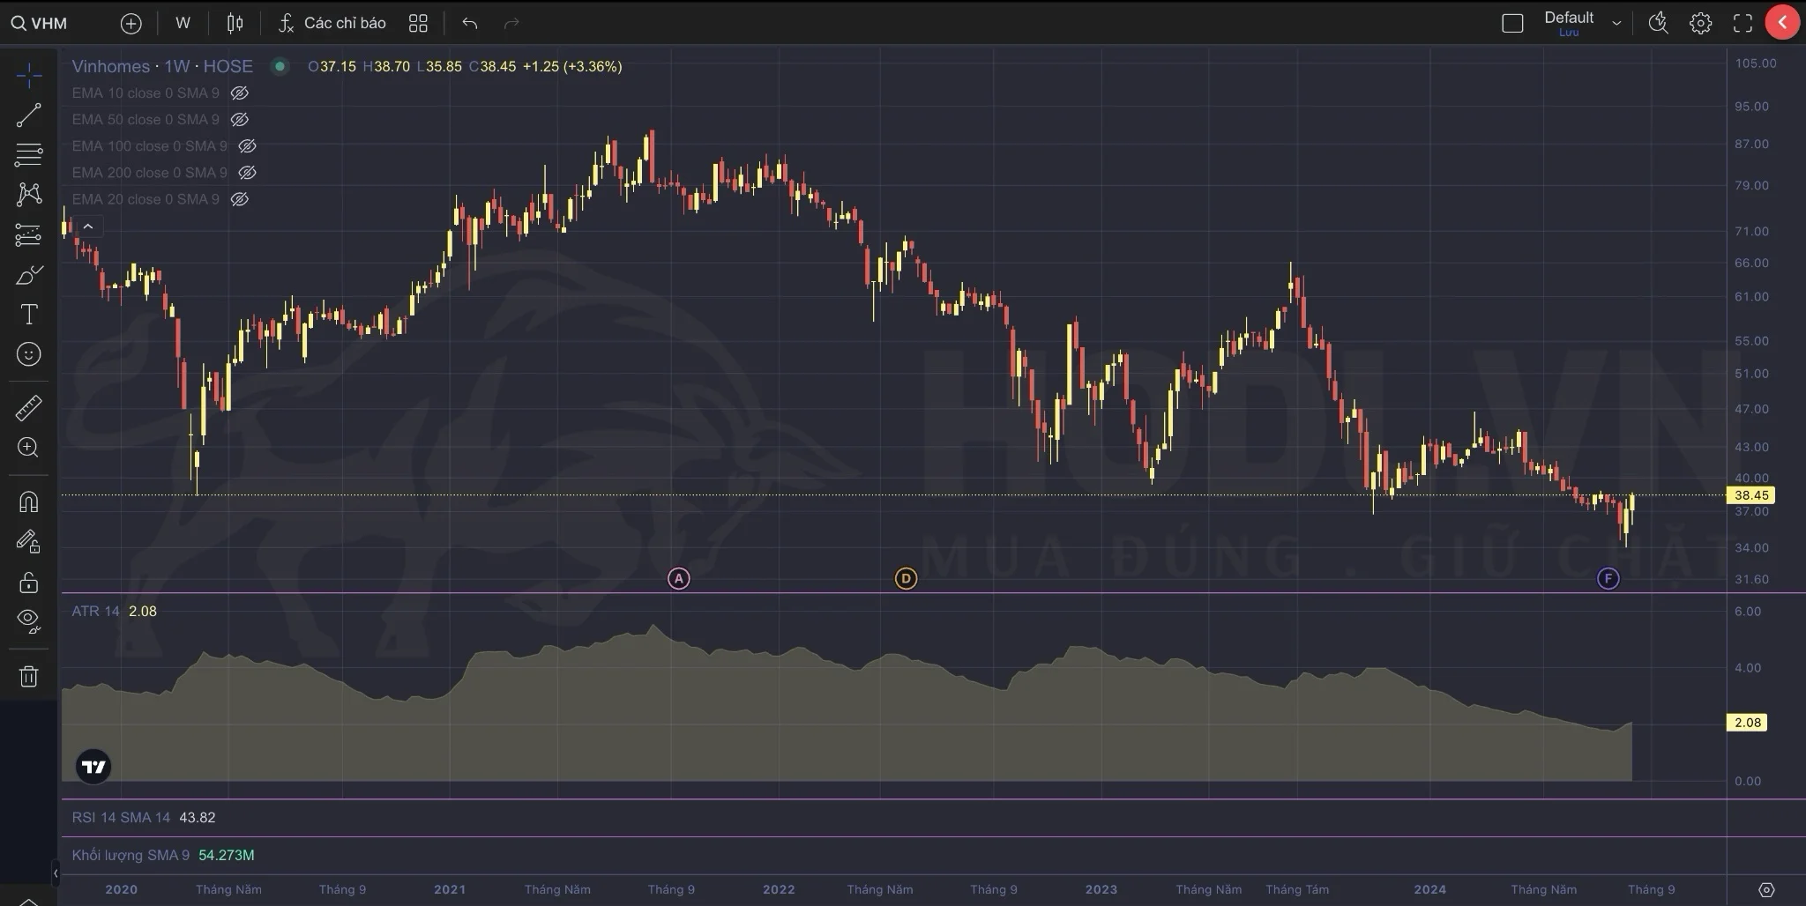This screenshot has height=906, width=1806.
Task: Show hidden EMA 20 indicator
Action: click(x=239, y=199)
